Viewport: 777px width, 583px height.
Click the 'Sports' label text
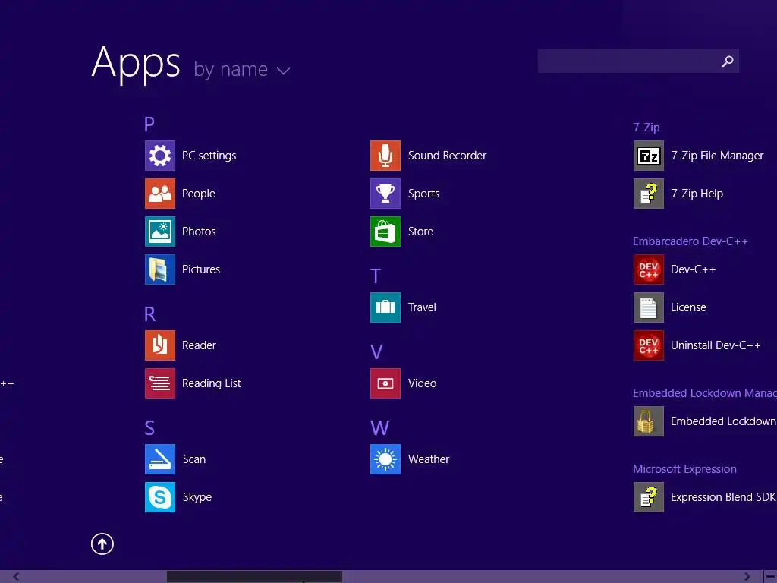point(423,194)
